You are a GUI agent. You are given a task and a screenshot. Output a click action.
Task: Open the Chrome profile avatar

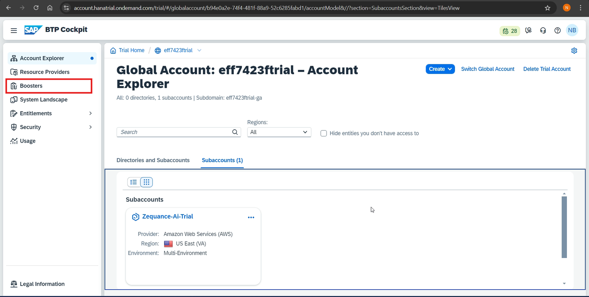click(567, 8)
